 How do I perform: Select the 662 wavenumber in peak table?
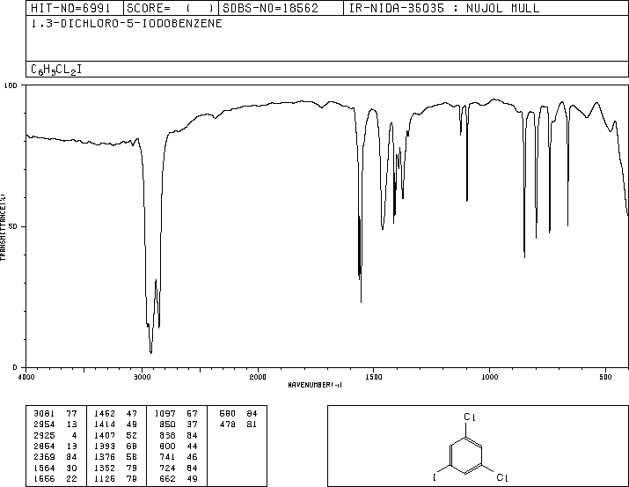coord(167,479)
